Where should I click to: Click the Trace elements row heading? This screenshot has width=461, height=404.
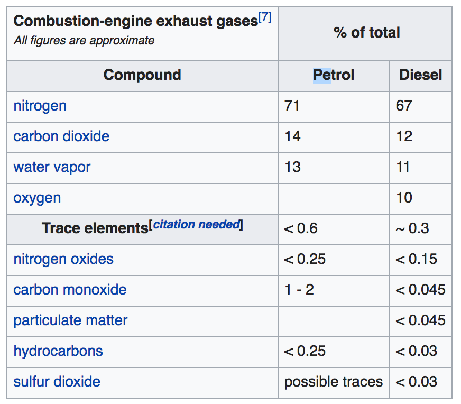coord(95,228)
